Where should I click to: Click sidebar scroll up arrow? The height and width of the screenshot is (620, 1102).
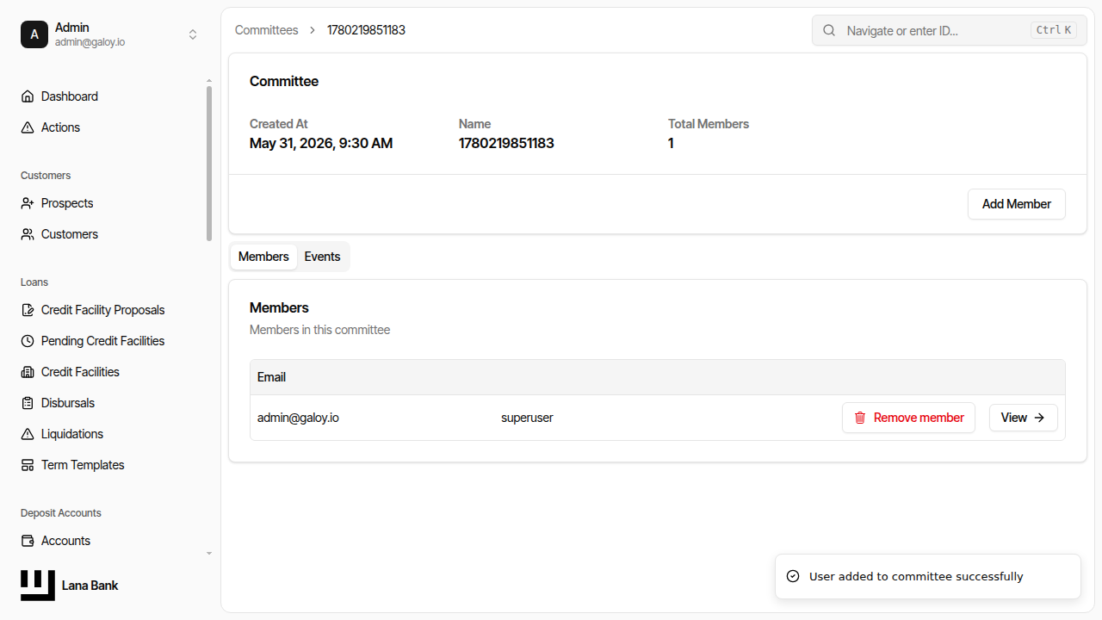[x=209, y=81]
